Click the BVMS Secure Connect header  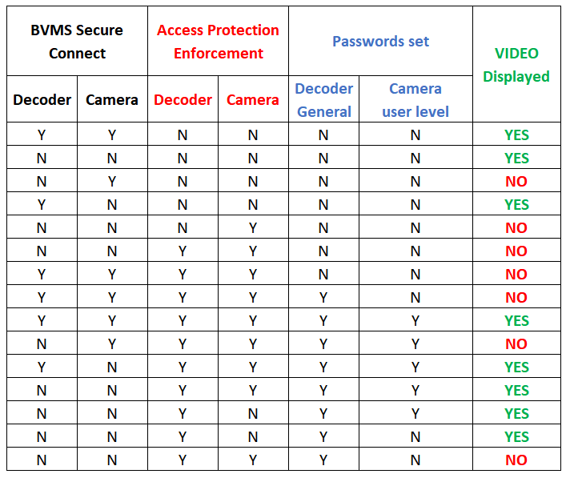[77, 42]
